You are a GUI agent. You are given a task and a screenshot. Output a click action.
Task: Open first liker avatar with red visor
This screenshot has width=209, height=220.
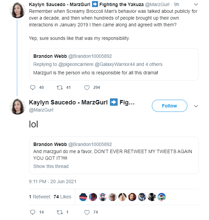coord(83,197)
